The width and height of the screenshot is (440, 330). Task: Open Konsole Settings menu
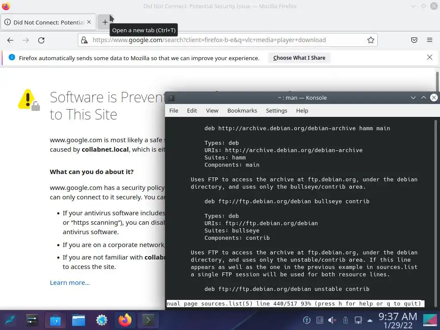[276, 110]
